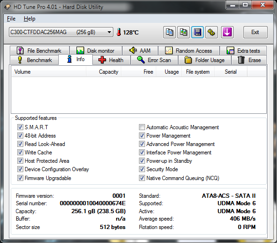
Task: Click the Capacity column header
Action: tap(104, 72)
